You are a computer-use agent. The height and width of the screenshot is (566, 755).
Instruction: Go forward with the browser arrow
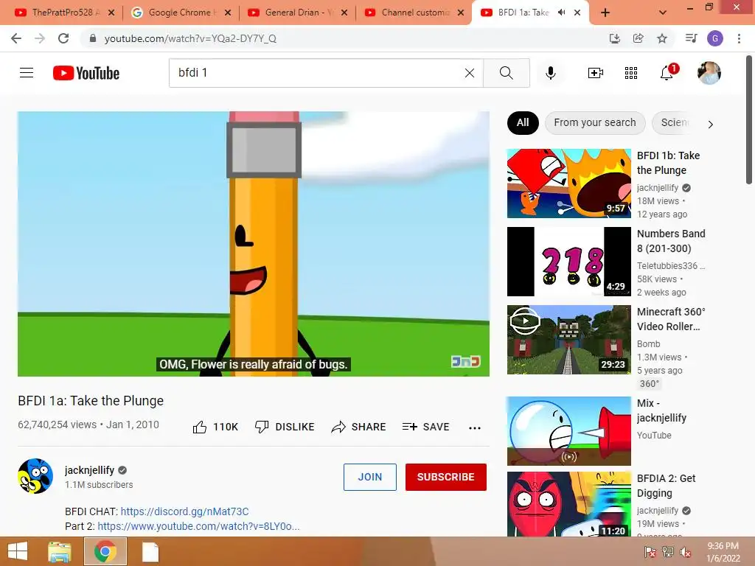point(40,38)
